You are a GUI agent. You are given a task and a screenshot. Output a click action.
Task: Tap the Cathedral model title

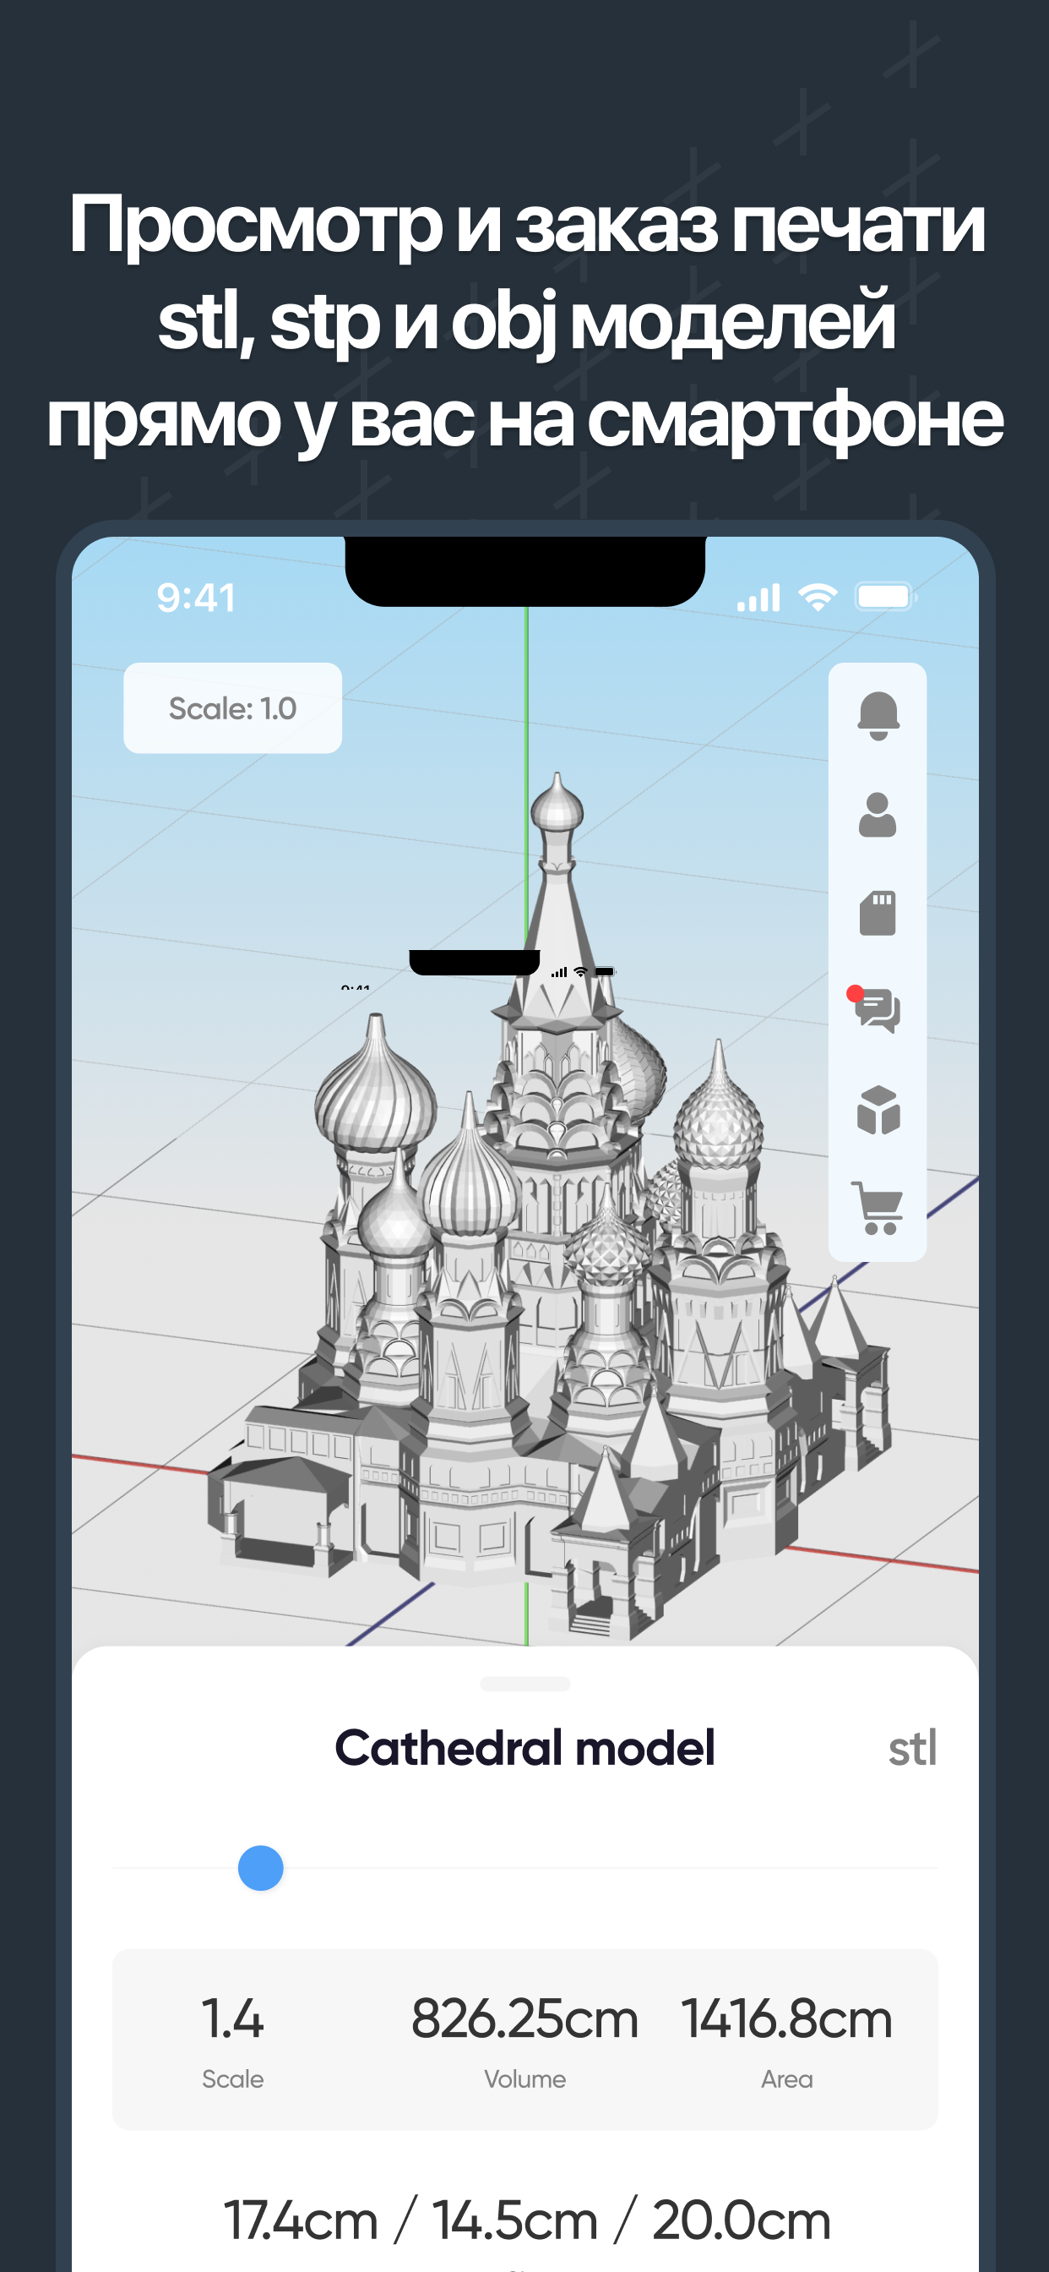(x=525, y=1748)
